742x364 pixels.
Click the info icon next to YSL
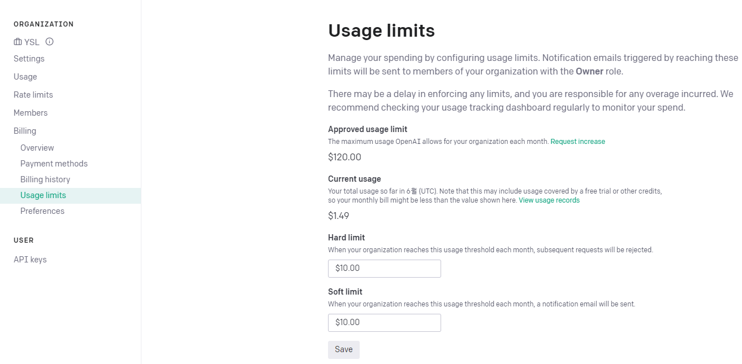[50, 41]
